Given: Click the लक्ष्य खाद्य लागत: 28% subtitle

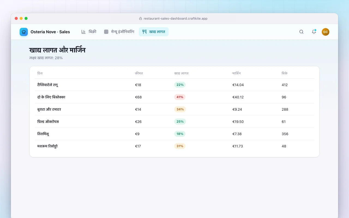Looking at the screenshot, I should pyautogui.click(x=46, y=58).
